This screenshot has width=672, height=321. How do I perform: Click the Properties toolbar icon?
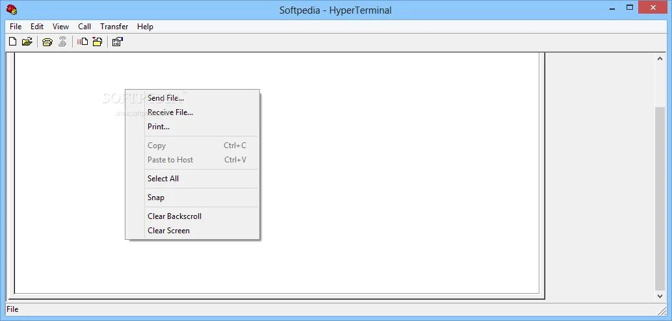tap(117, 42)
